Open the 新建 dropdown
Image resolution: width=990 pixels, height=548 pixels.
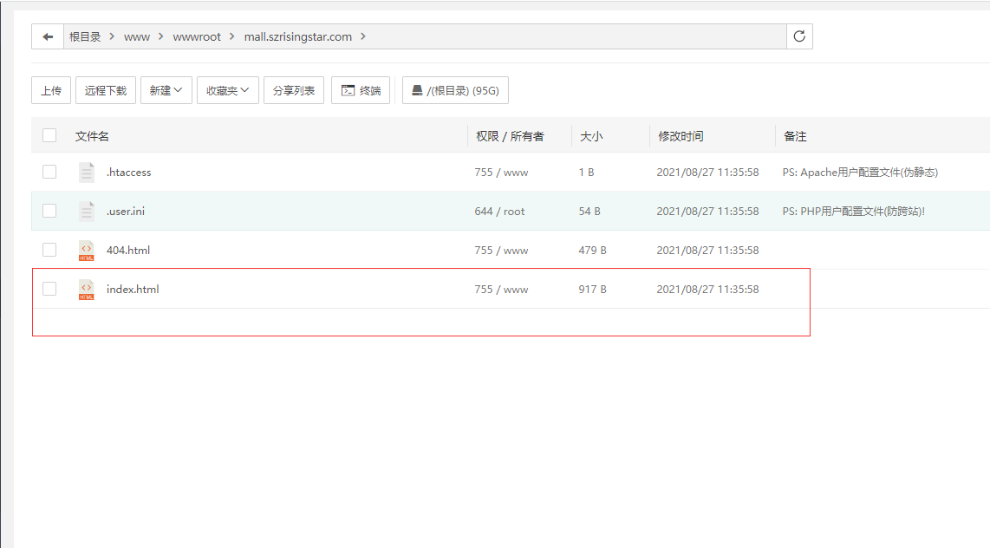point(166,90)
